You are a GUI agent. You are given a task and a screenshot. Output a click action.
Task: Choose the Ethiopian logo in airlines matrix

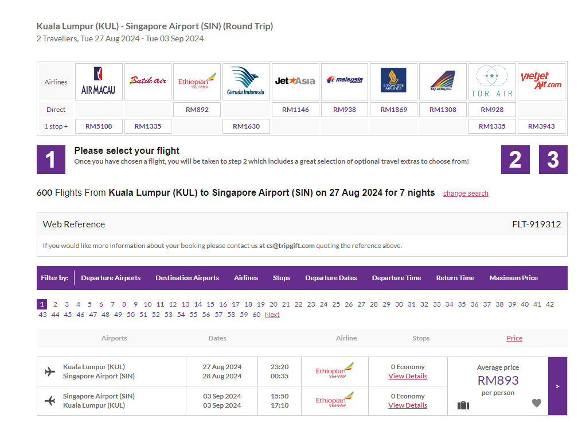[x=197, y=82]
